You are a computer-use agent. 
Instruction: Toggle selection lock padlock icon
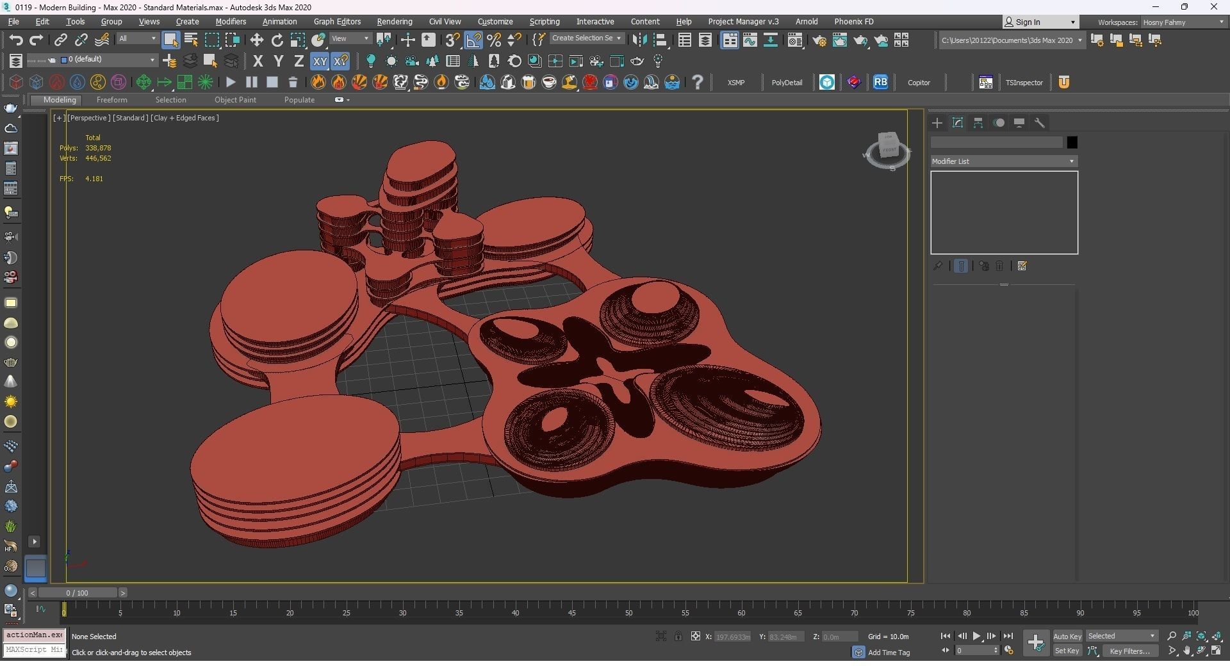click(x=678, y=636)
